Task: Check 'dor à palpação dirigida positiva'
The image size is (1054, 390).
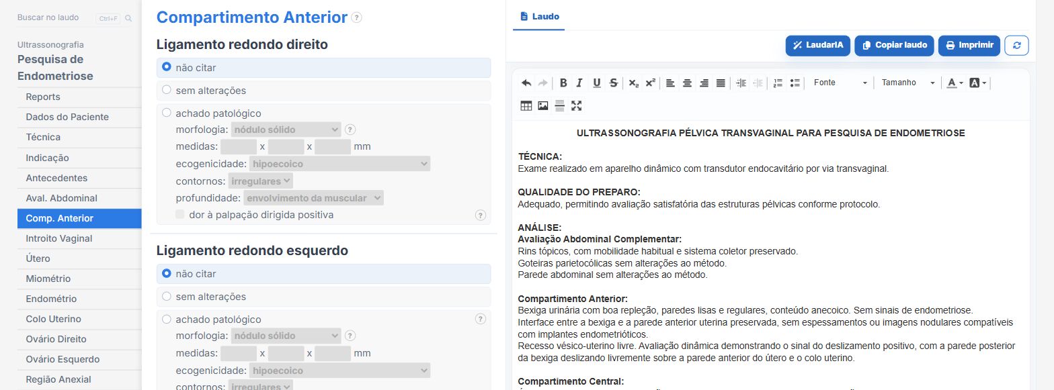Action: [180, 215]
